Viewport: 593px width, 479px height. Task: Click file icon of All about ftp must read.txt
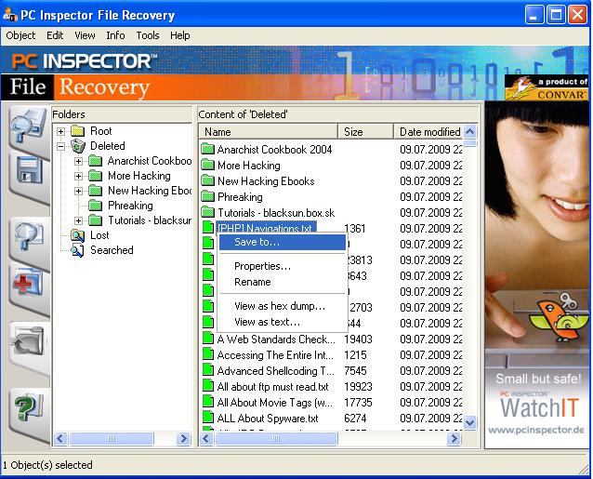click(x=208, y=386)
